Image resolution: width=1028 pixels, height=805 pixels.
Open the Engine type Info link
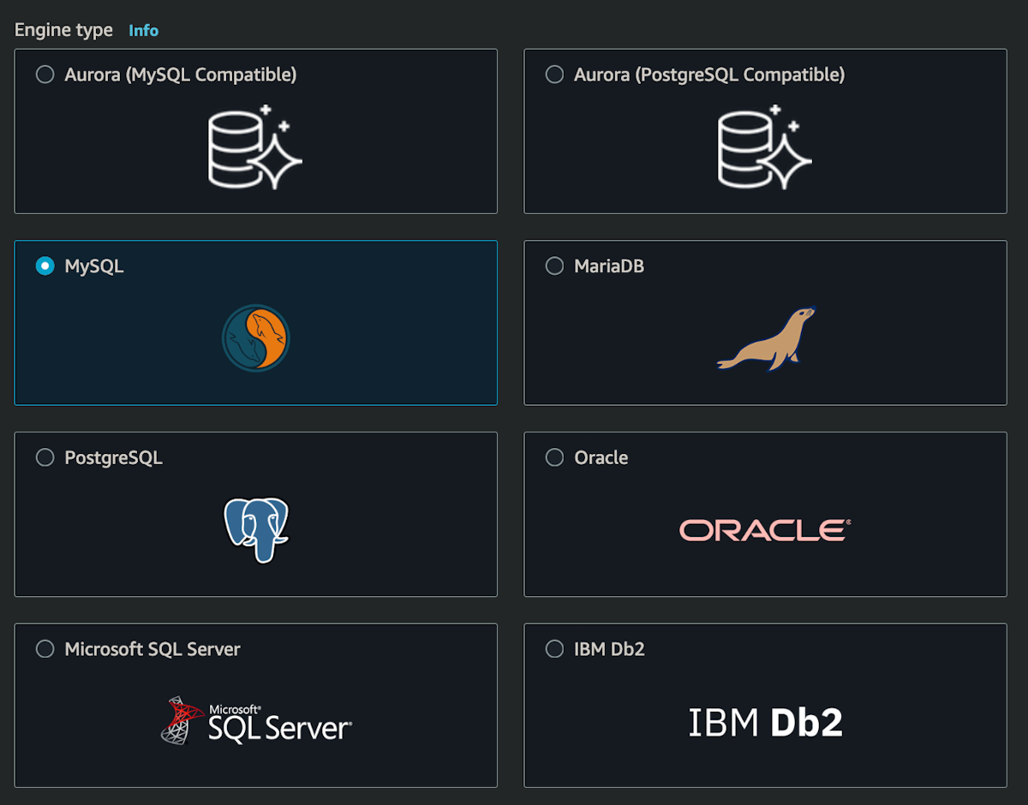[144, 30]
